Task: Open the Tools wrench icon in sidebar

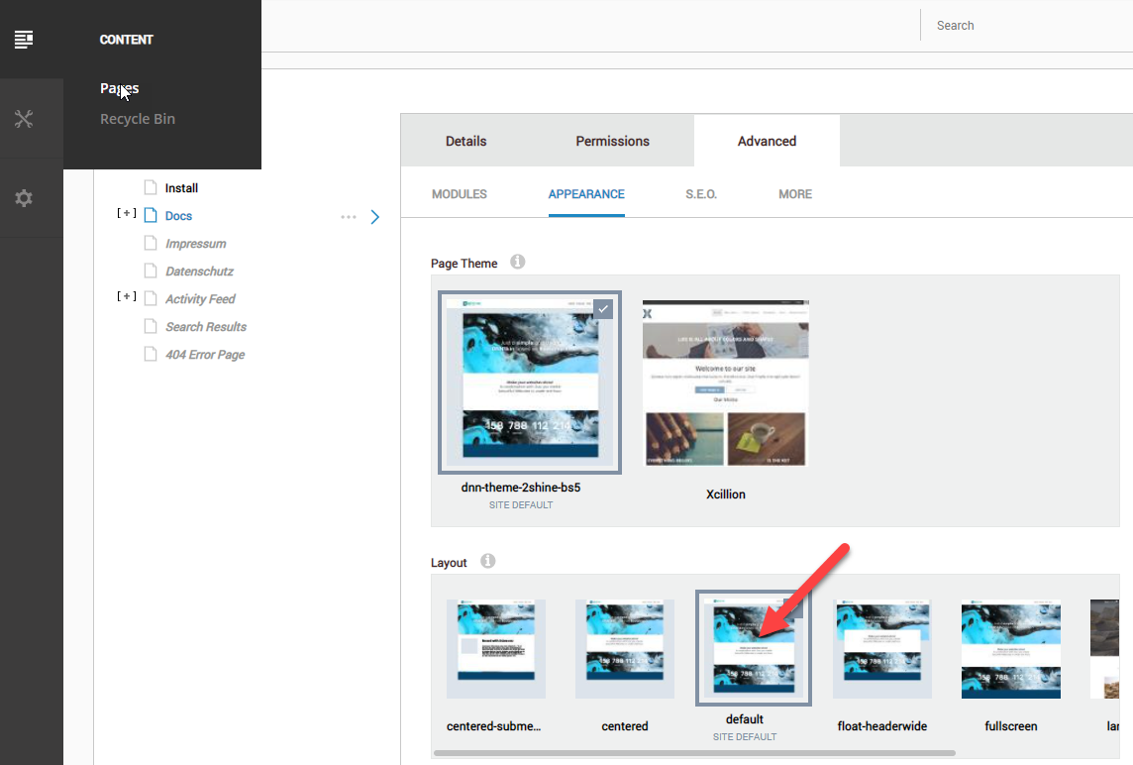Action: pyautogui.click(x=24, y=119)
